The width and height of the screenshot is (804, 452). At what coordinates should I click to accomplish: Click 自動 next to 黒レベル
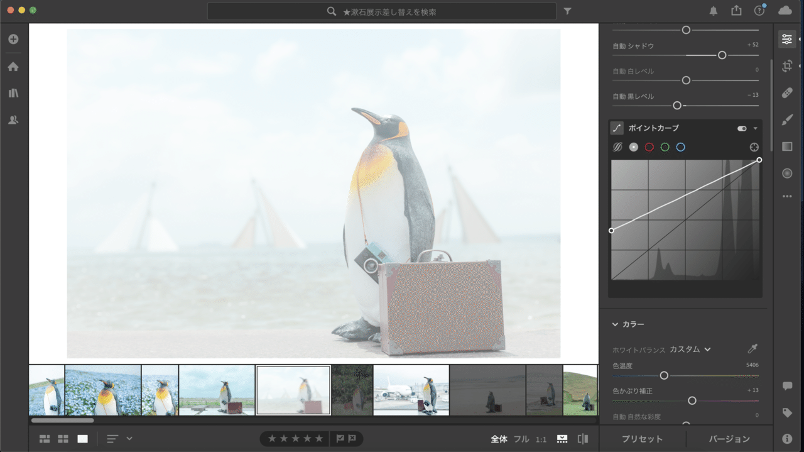click(x=619, y=96)
